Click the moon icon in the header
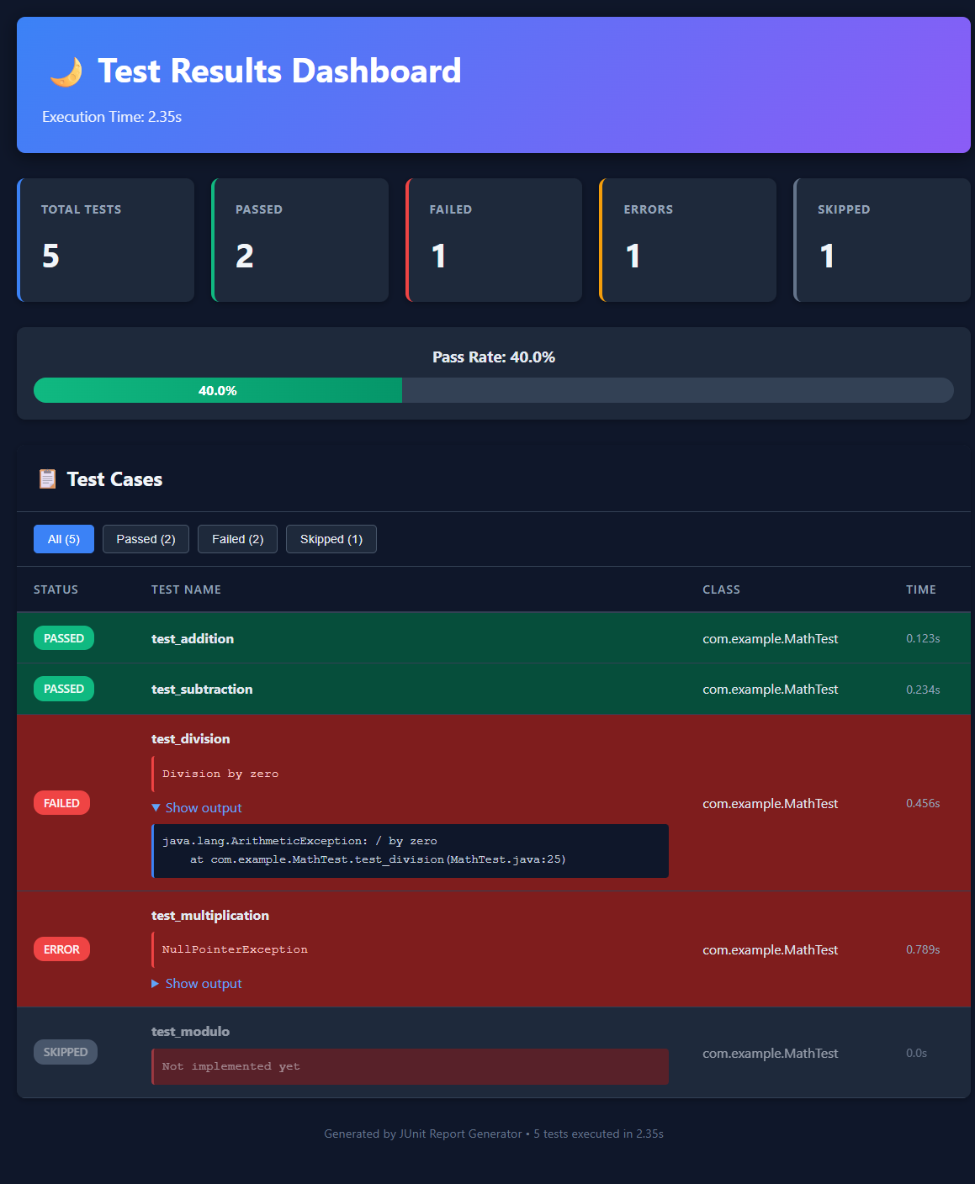 (x=66, y=71)
